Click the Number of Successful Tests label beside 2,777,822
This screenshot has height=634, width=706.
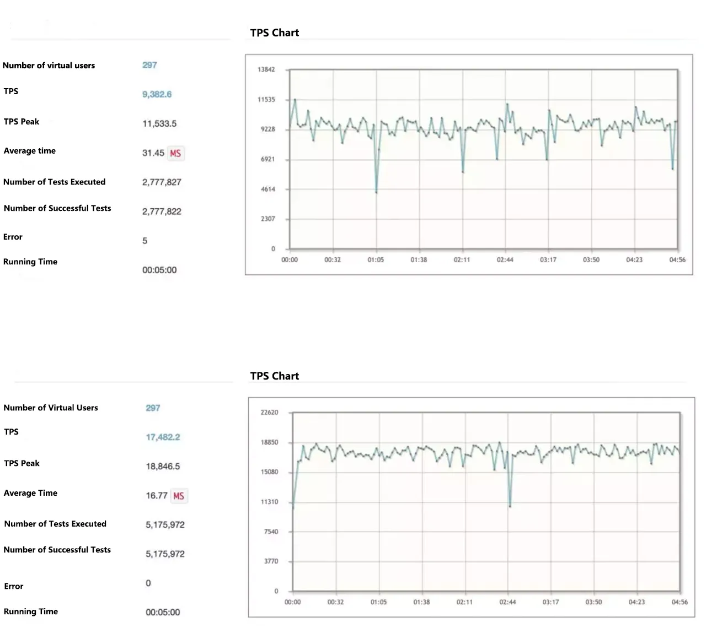click(57, 208)
